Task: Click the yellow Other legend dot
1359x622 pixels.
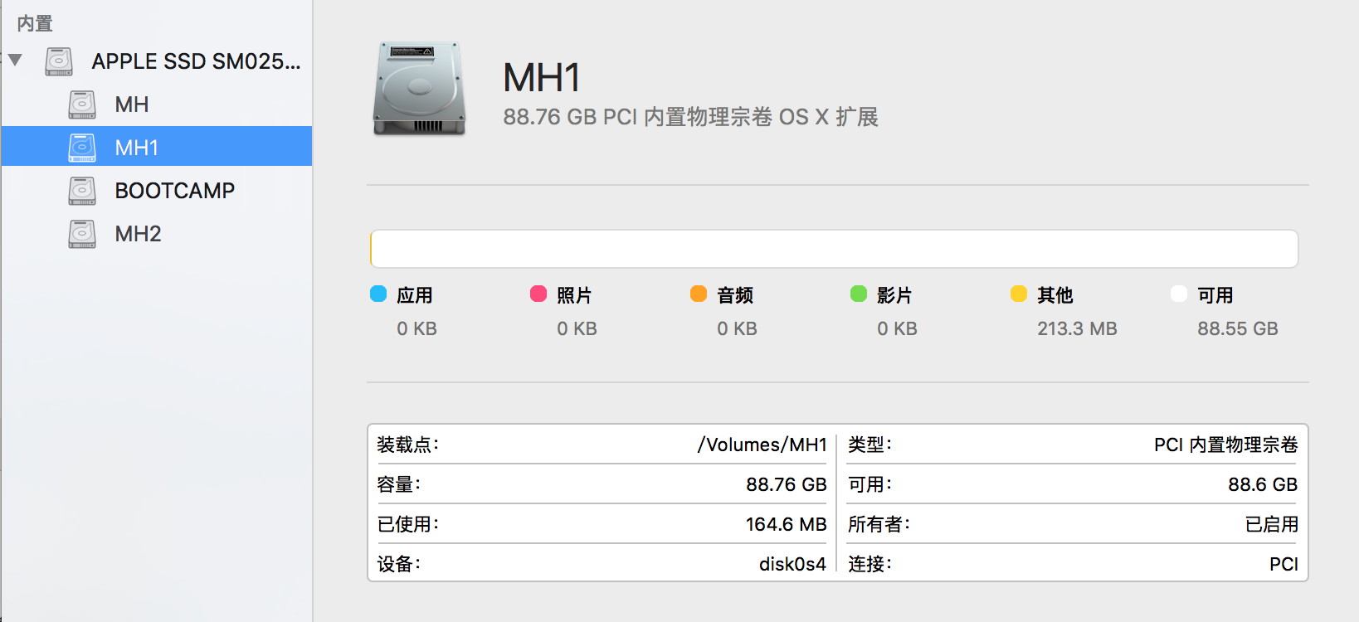Action: (1019, 294)
